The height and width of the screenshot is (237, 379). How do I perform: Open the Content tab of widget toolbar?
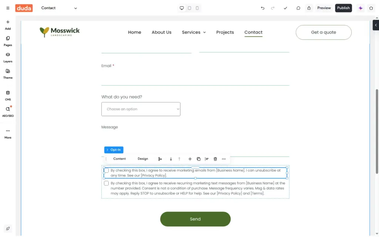tap(120, 159)
